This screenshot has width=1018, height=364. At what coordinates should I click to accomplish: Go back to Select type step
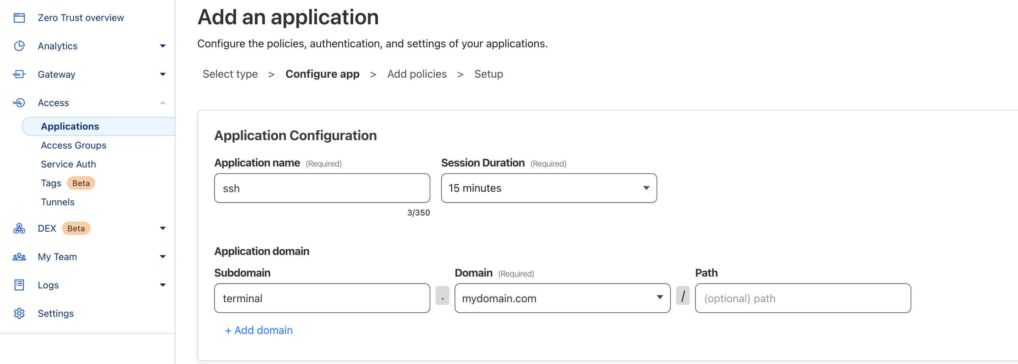coord(230,74)
